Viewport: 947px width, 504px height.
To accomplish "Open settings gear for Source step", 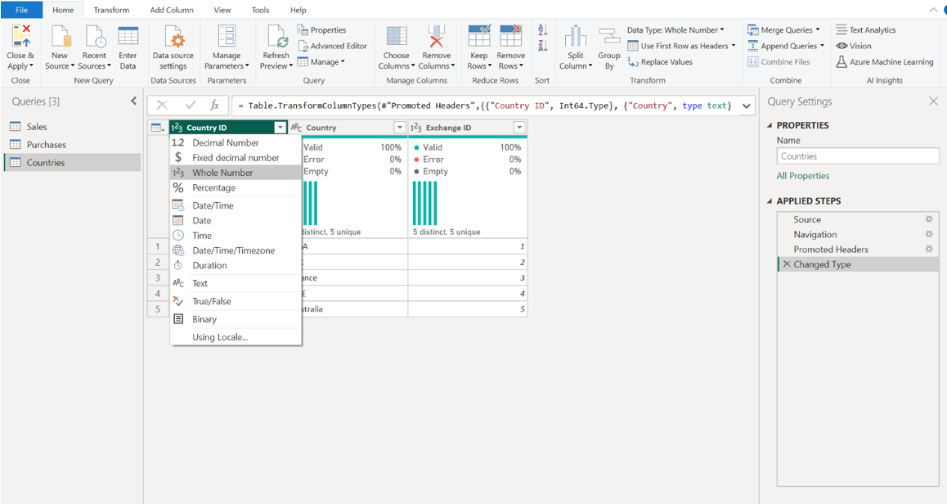I will (928, 219).
